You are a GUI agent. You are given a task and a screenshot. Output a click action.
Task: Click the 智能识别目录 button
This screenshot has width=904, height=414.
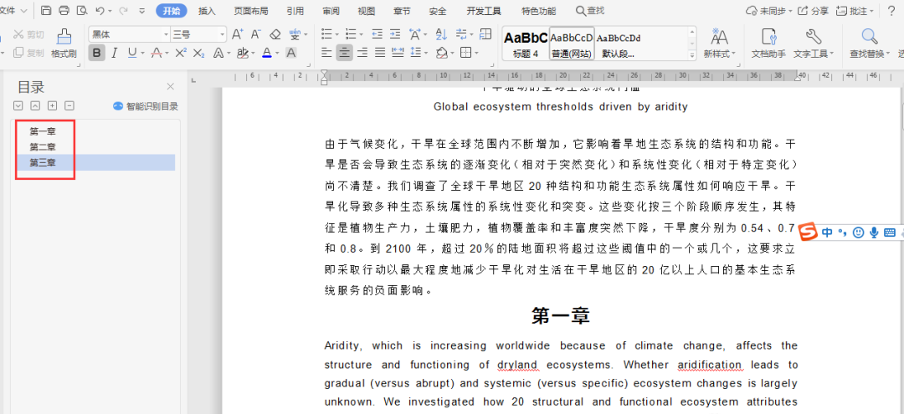(x=146, y=106)
